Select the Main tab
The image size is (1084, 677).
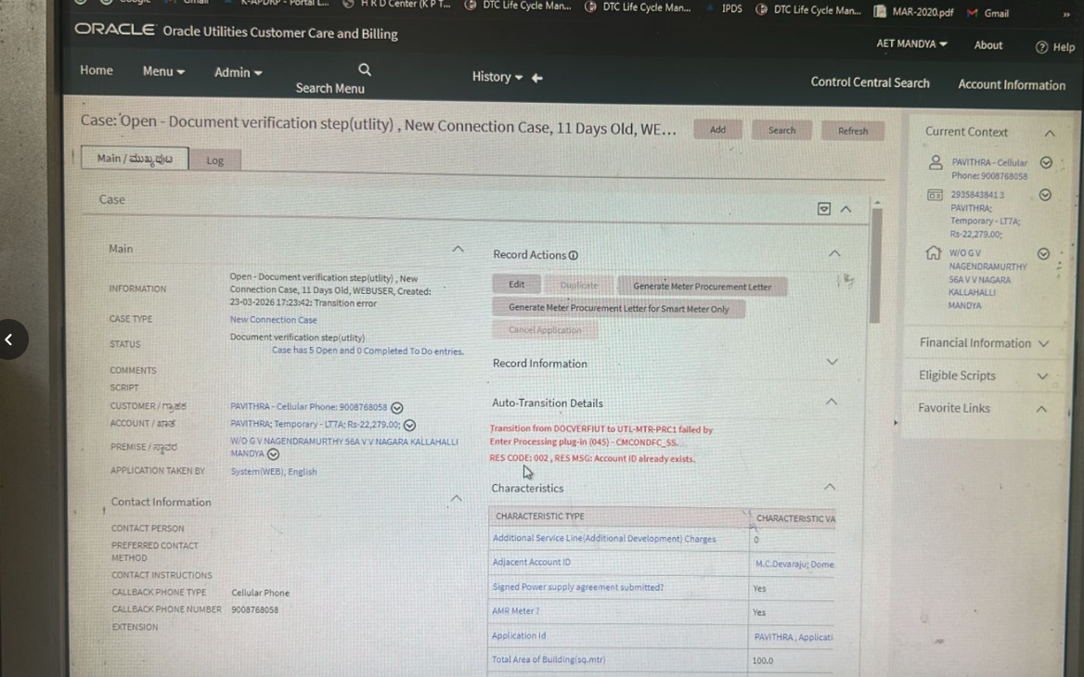(x=135, y=159)
